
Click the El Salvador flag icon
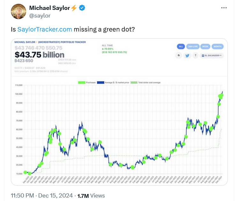coord(203,55)
